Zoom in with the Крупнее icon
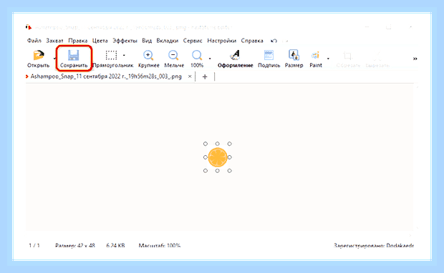This screenshot has width=444, height=273. point(148,56)
